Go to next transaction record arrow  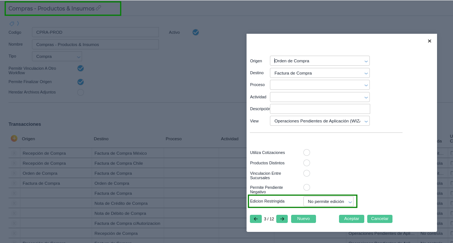(x=282, y=219)
